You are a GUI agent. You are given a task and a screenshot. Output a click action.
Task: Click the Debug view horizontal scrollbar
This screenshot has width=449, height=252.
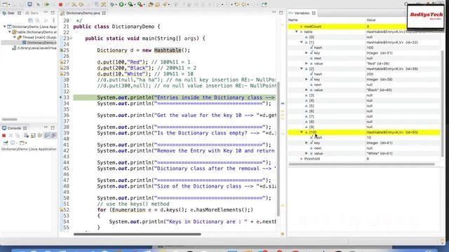pyautogui.click(x=10, y=120)
